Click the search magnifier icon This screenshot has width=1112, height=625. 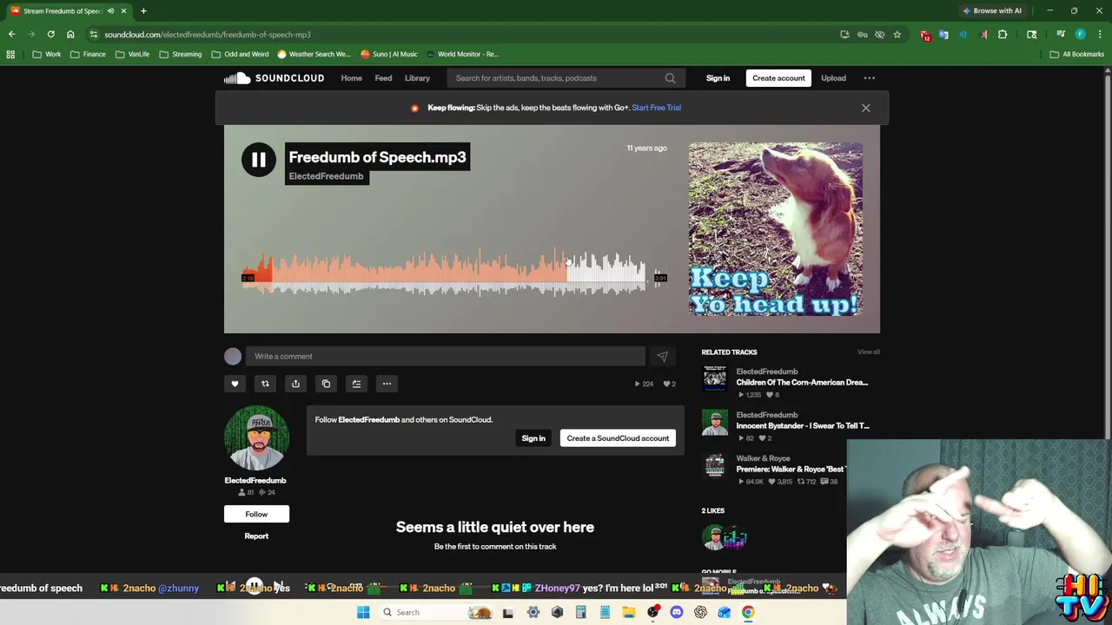pos(670,78)
